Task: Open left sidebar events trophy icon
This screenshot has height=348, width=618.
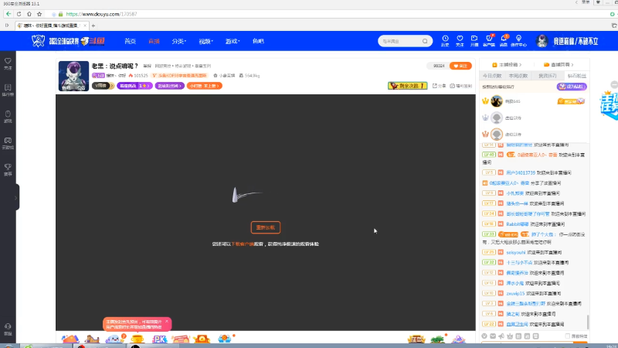Action: 8,169
